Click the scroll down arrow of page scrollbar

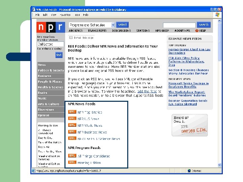pos(219,165)
